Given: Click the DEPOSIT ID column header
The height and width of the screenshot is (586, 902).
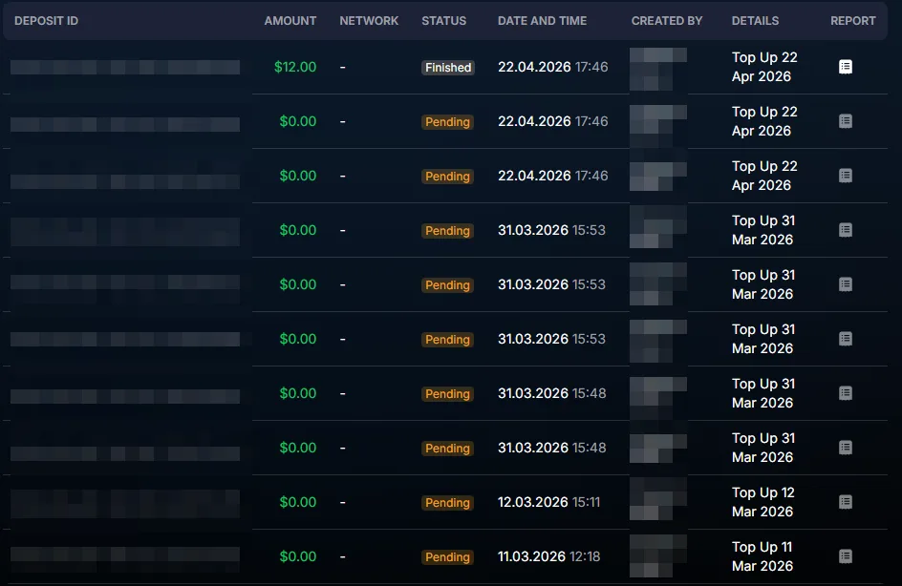Looking at the screenshot, I should [x=46, y=21].
